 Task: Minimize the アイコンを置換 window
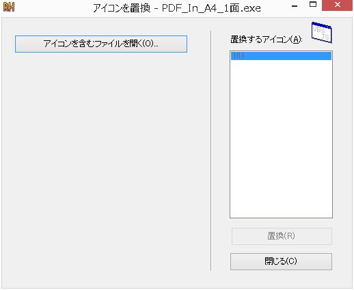295,6
